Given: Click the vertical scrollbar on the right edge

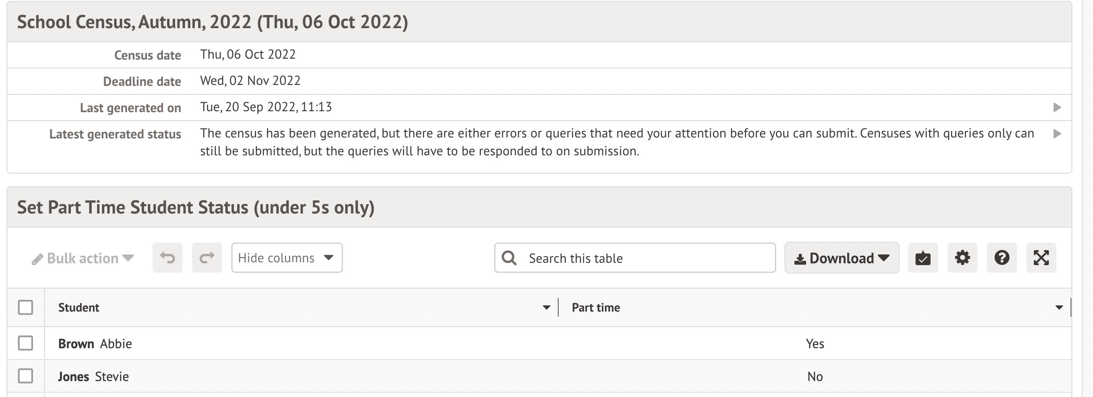Looking at the screenshot, I should pyautogui.click(x=1087, y=198).
